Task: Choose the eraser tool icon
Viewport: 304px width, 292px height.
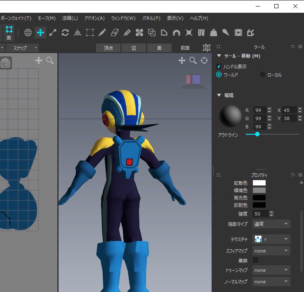Action: point(115,32)
